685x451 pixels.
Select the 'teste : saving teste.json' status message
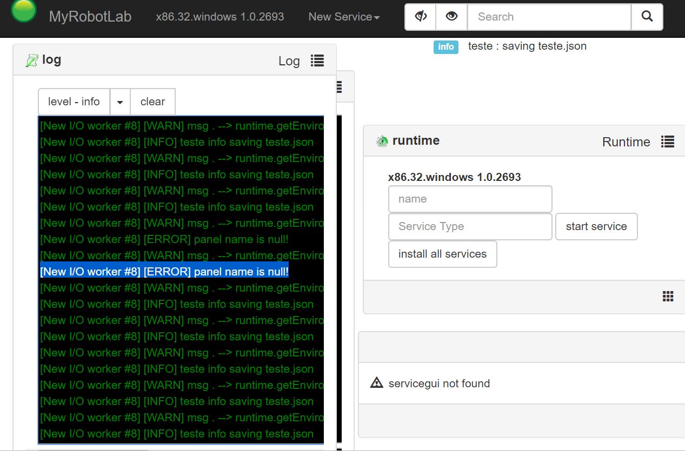click(x=527, y=46)
